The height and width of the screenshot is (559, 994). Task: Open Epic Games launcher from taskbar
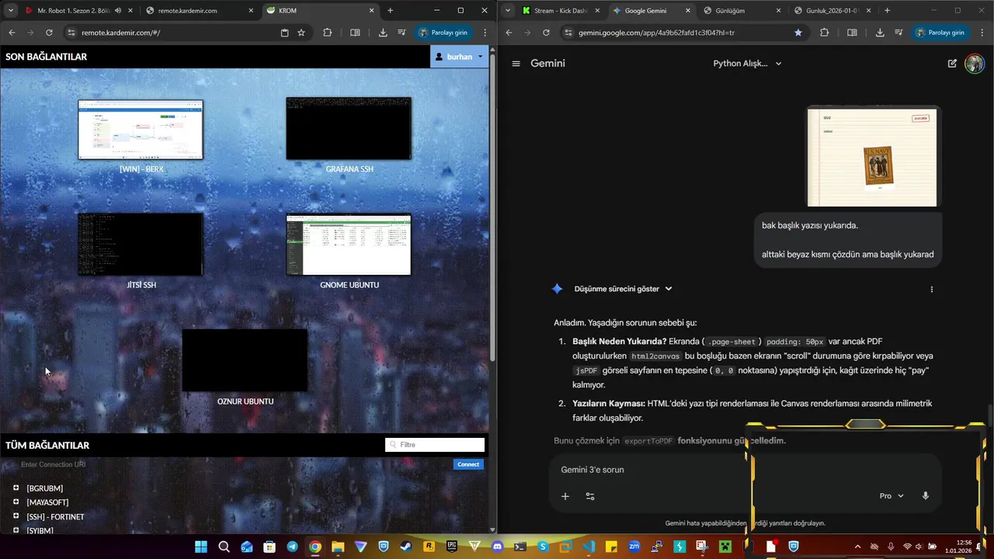(x=452, y=547)
